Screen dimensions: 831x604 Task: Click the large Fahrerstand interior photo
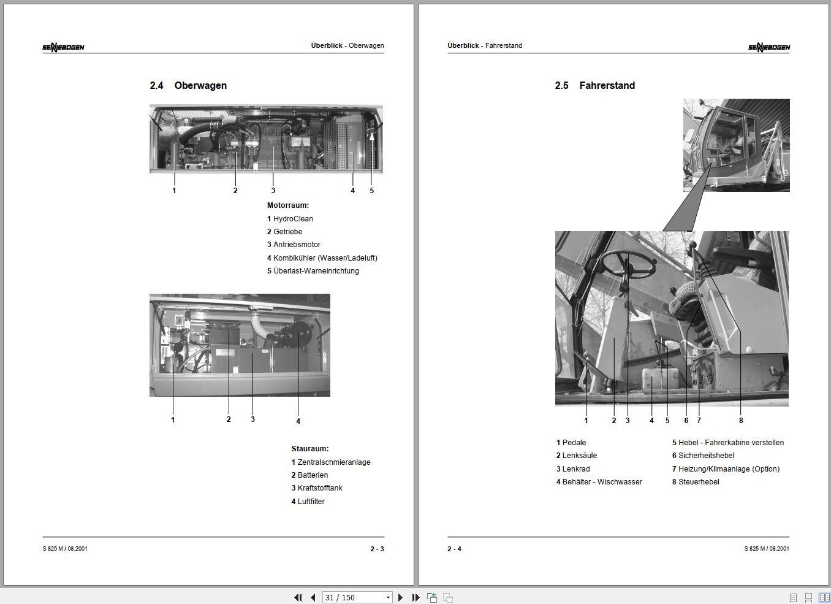[x=672, y=318]
